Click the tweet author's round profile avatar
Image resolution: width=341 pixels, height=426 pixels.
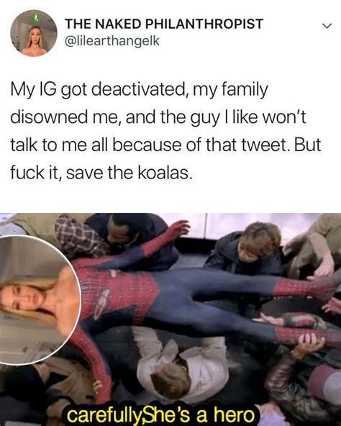point(34,33)
